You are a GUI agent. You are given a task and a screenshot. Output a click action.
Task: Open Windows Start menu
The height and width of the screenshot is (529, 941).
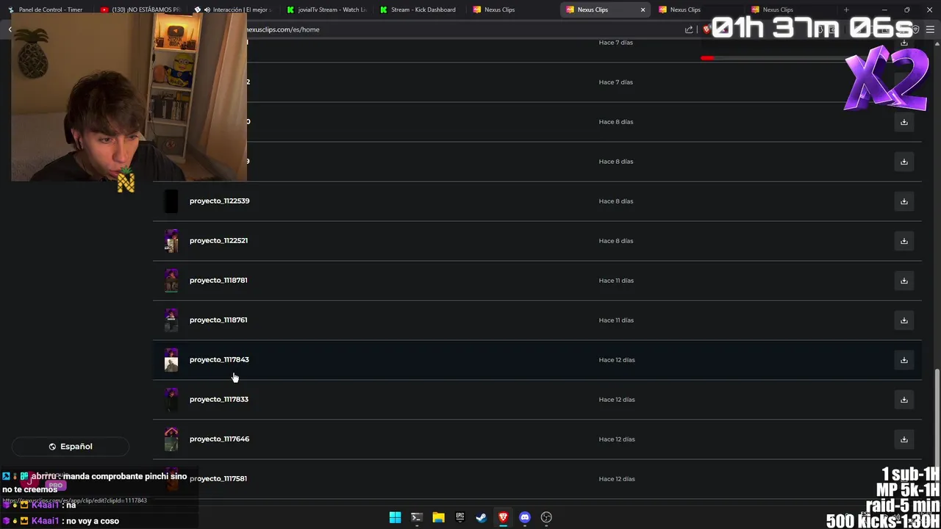[395, 517]
